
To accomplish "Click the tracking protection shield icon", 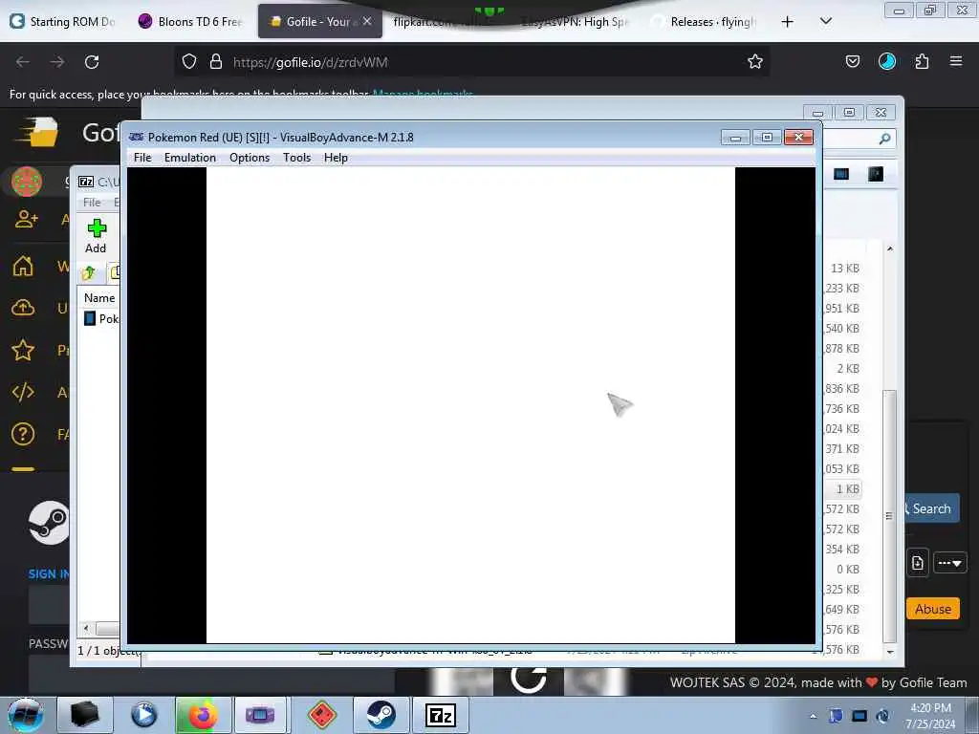I will click(x=189, y=61).
